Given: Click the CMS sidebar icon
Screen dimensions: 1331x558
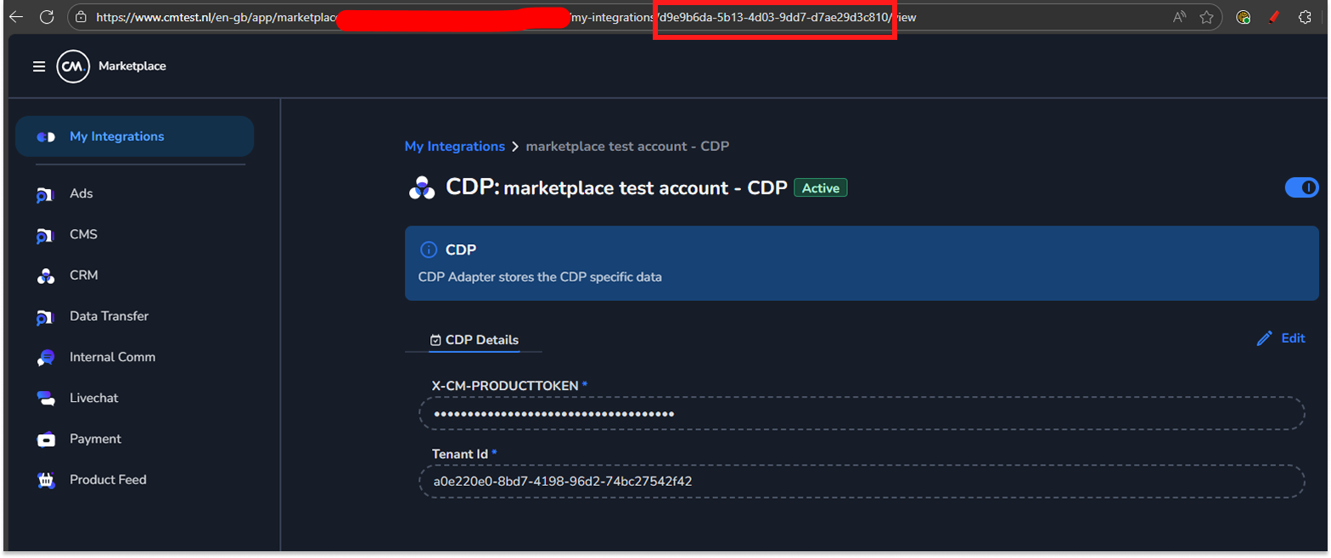Looking at the screenshot, I should tap(46, 235).
